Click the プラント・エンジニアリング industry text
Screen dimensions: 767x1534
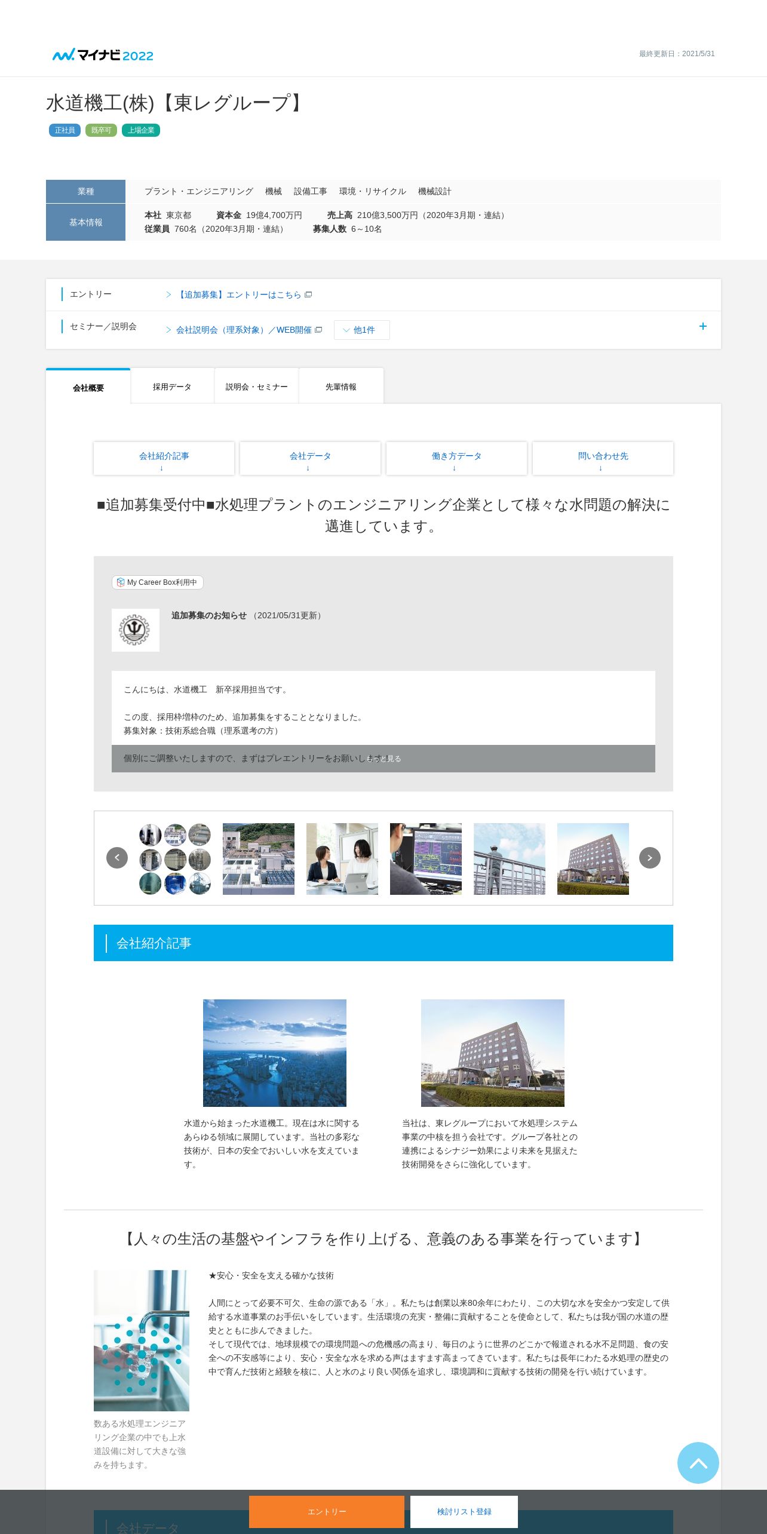pos(199,192)
